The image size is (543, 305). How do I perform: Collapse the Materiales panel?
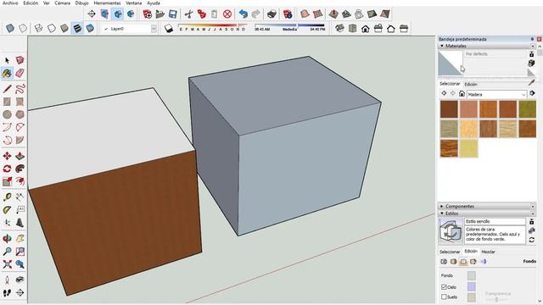(x=442, y=46)
